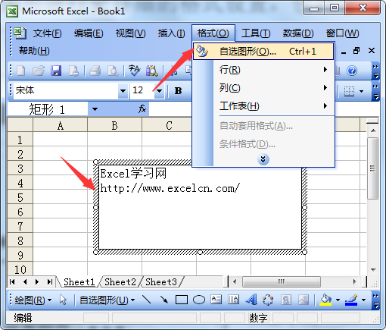Open the 编辑(E) menu
Viewport: 386px width, 330px height.
point(89,33)
